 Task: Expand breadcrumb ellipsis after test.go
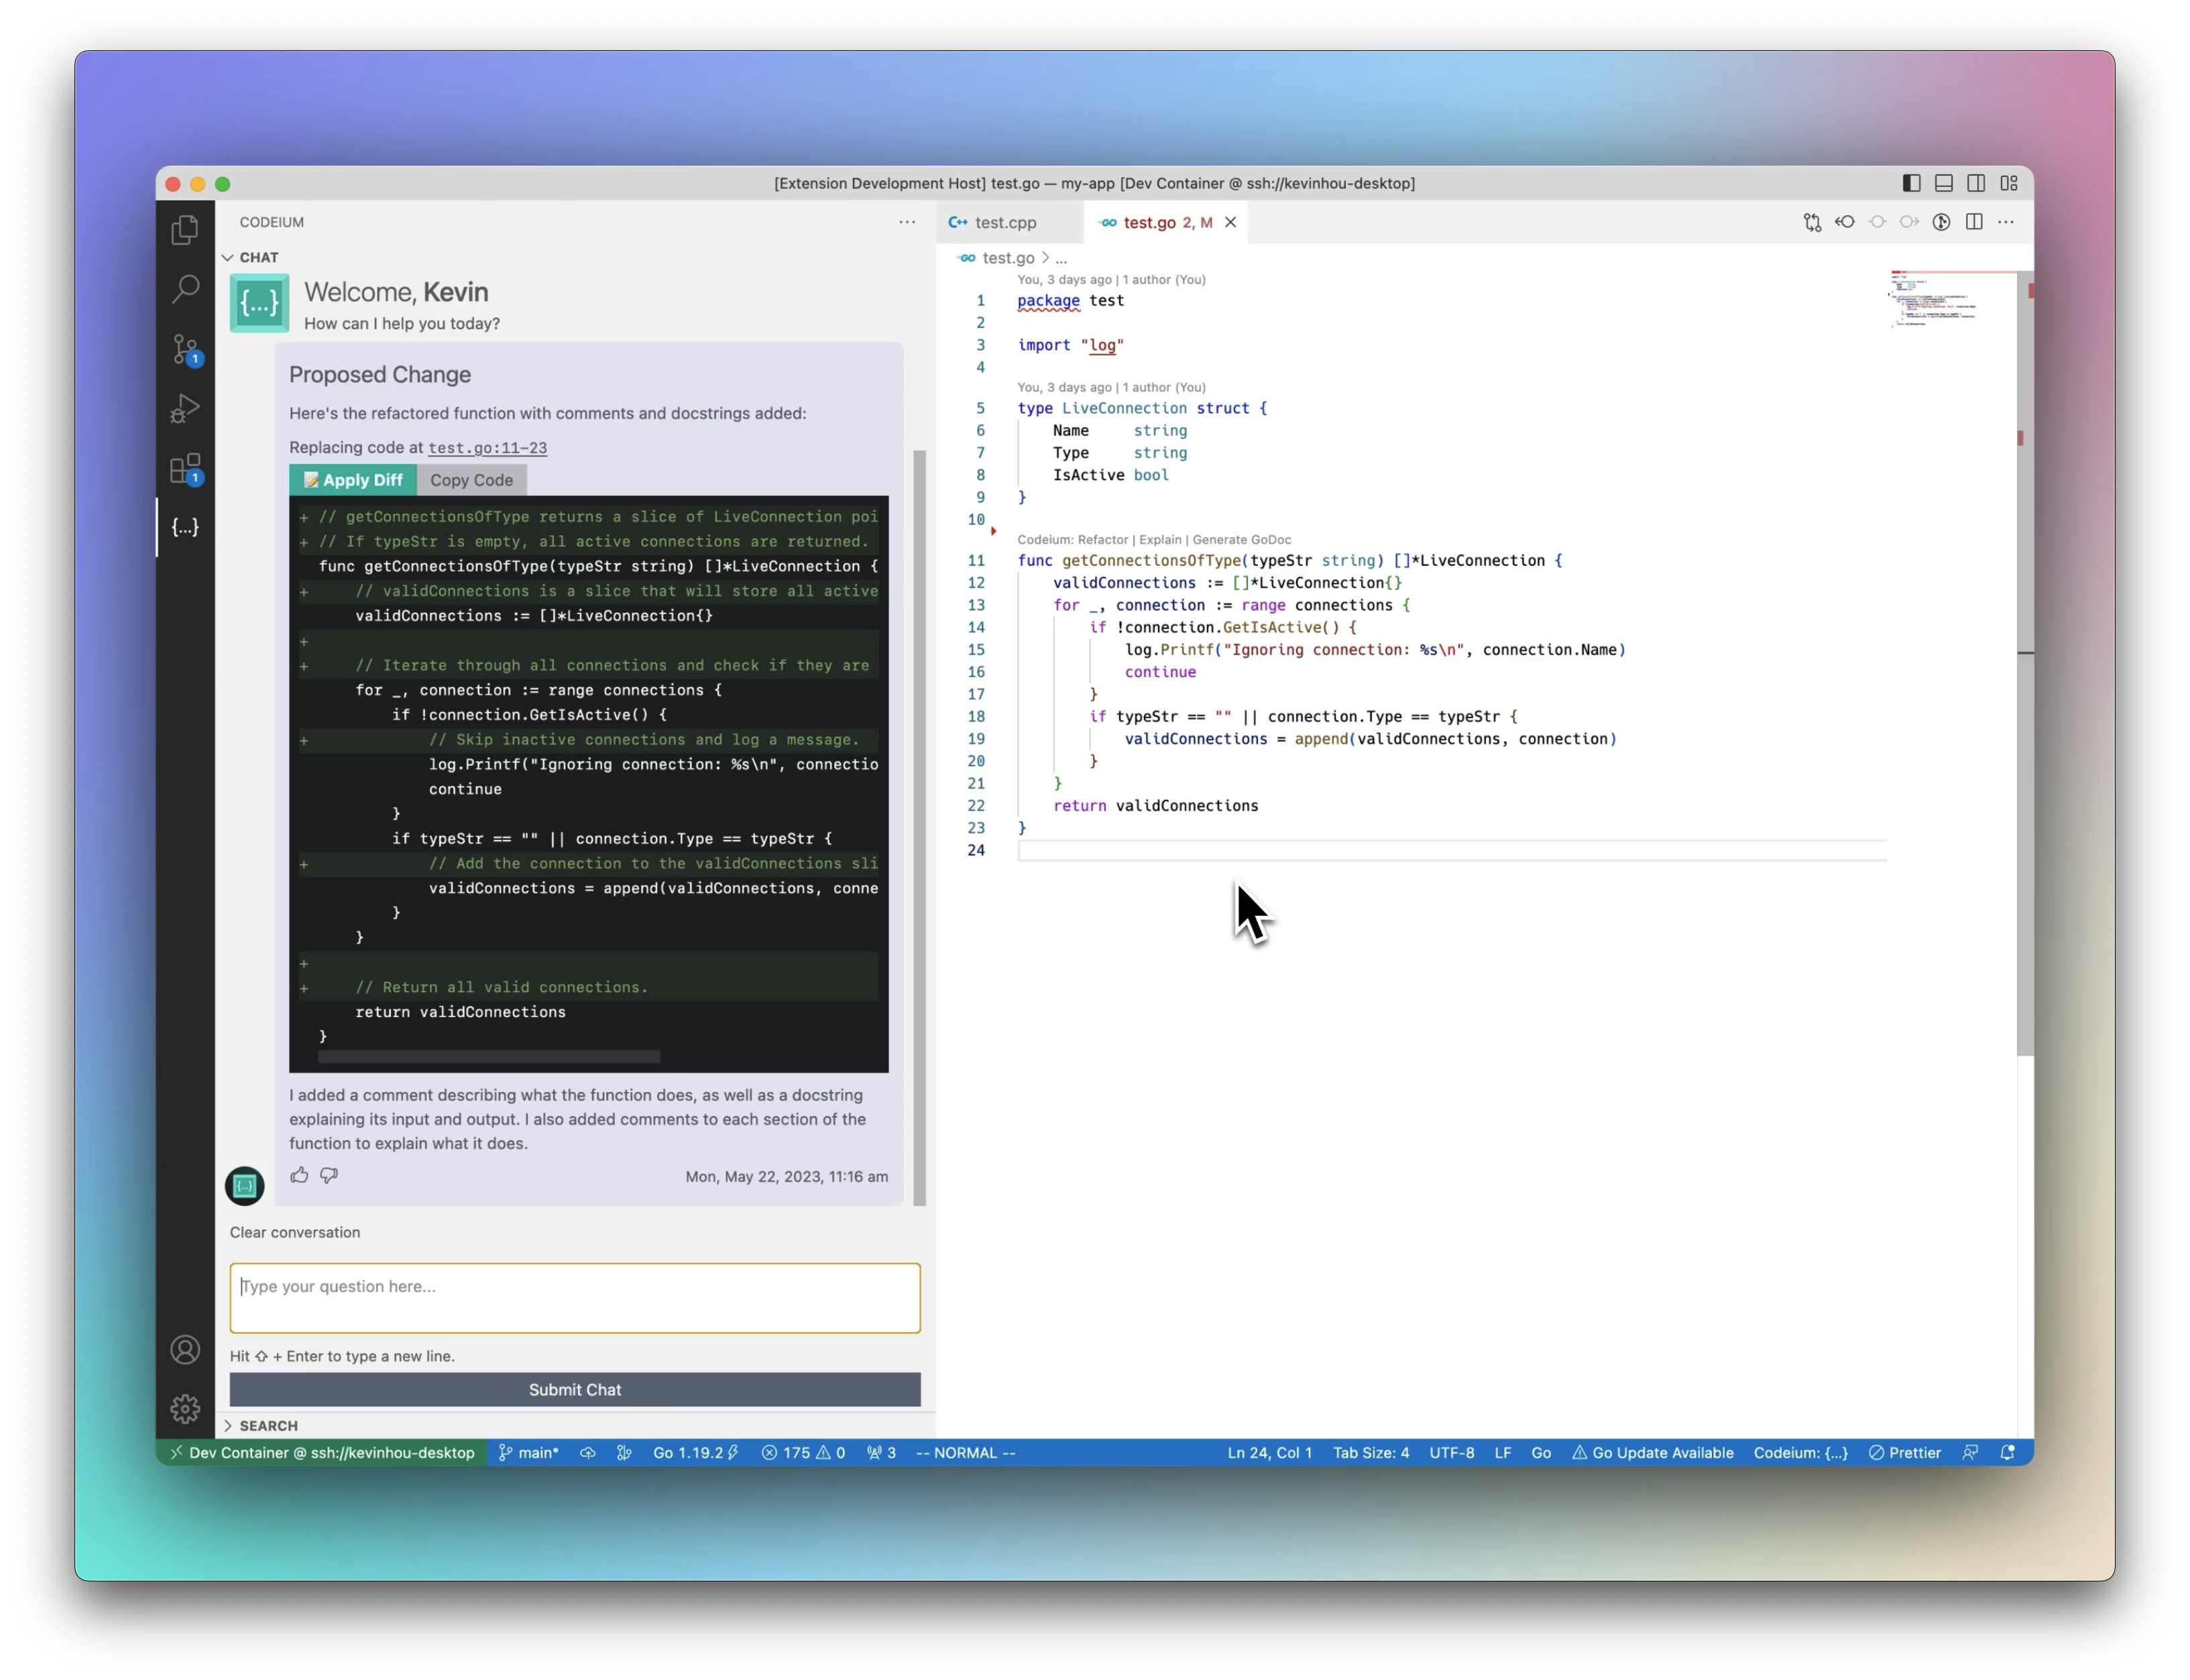(1061, 258)
